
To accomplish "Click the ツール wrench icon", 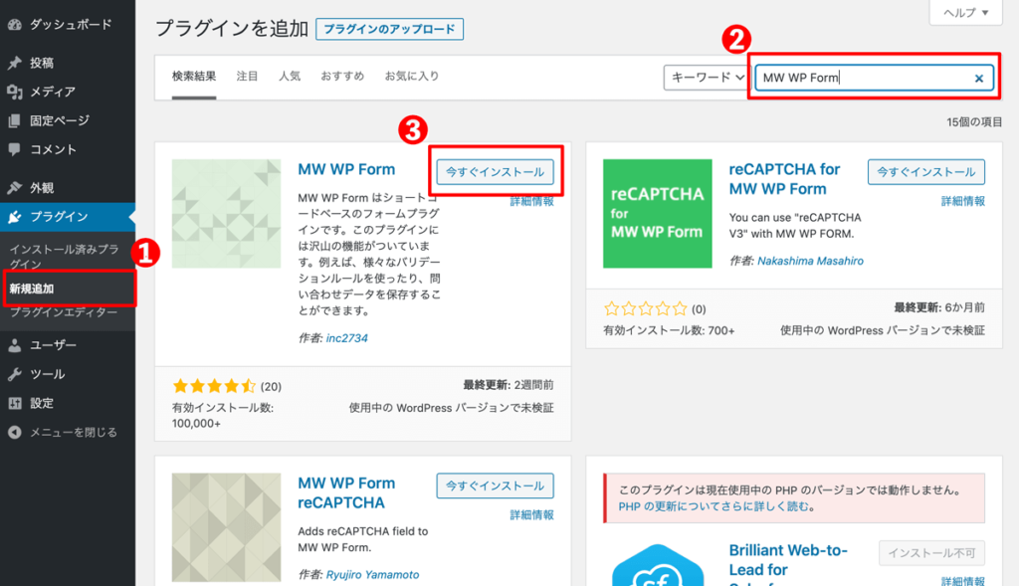I will pos(14,374).
